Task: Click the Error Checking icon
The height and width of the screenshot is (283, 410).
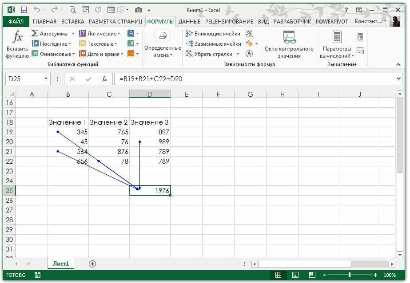Action: pyautogui.click(x=250, y=43)
